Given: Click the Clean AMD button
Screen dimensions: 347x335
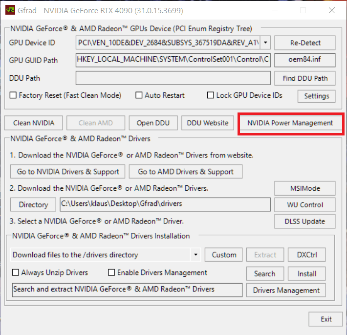Looking at the screenshot, I should pyautogui.click(x=96, y=123).
